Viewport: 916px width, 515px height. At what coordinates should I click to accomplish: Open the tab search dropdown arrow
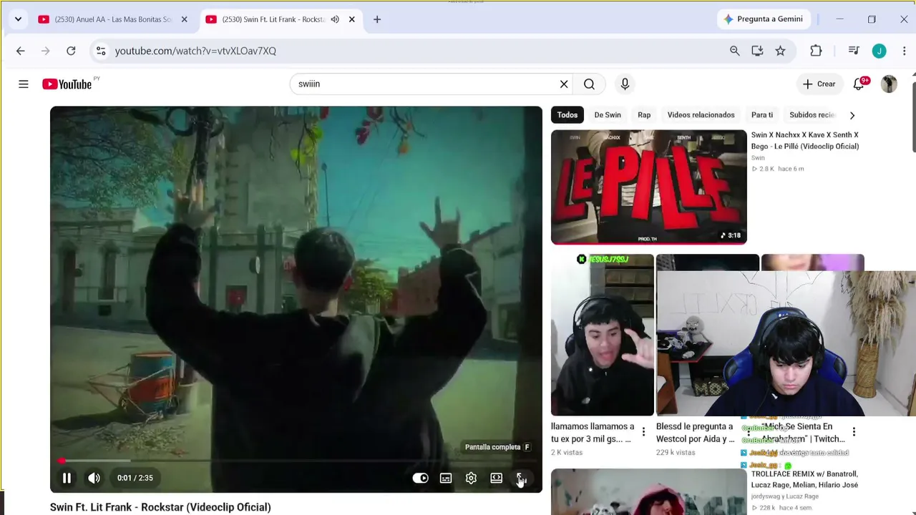click(x=18, y=19)
